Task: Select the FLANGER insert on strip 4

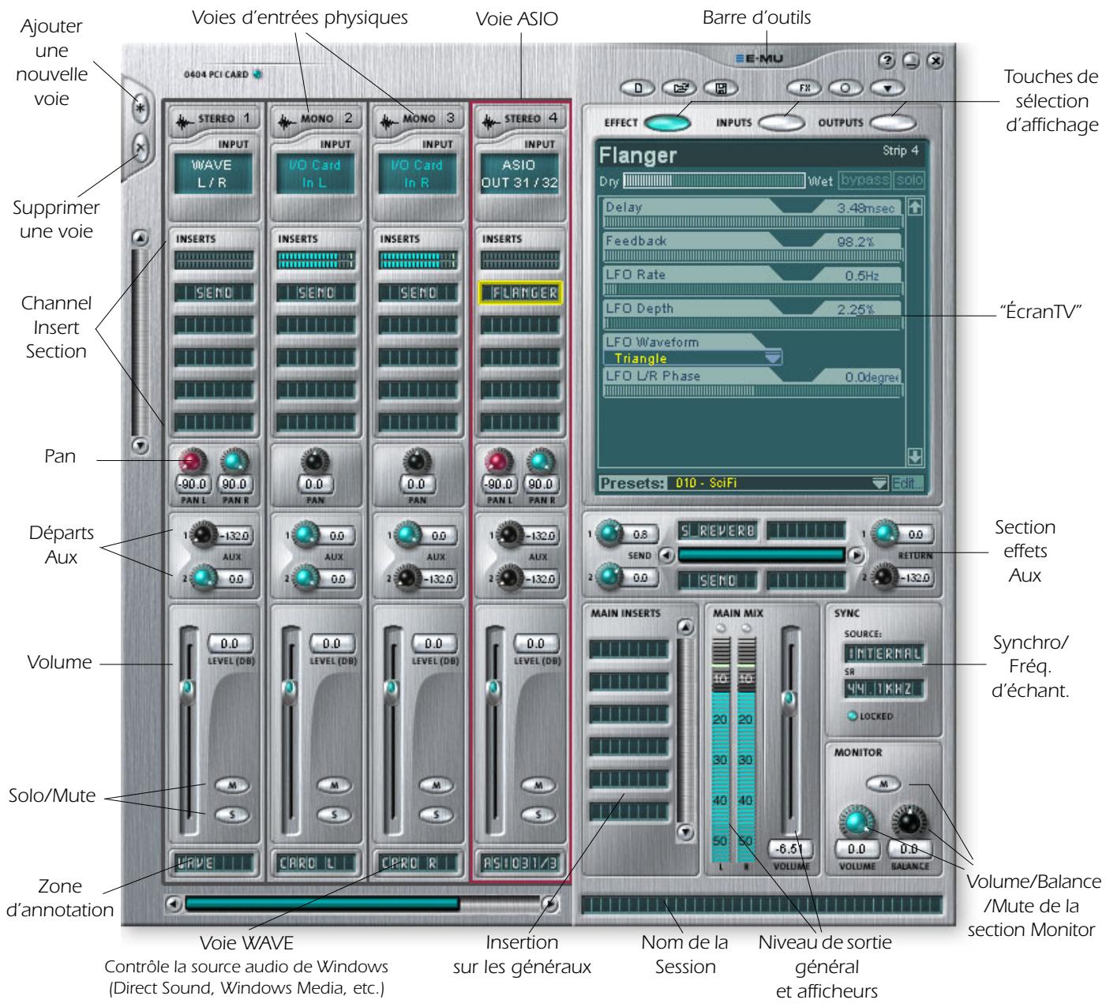Action: [x=521, y=293]
